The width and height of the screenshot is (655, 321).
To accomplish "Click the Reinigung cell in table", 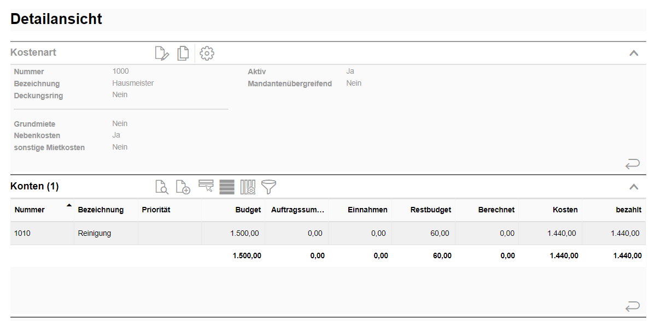I will pyautogui.click(x=95, y=233).
